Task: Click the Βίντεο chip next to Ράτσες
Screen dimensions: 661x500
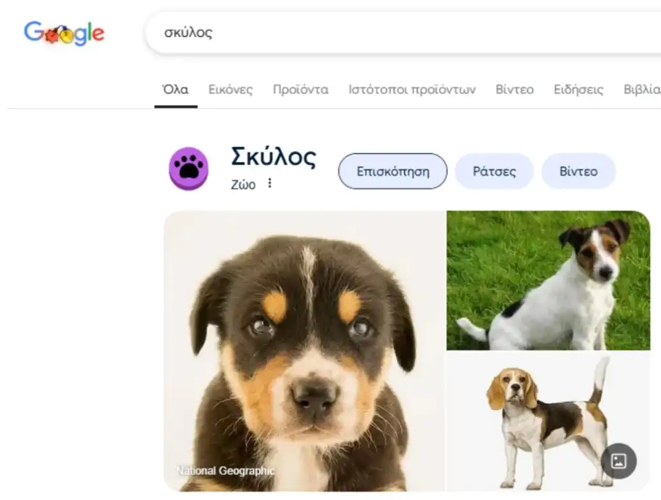Action: (x=578, y=172)
